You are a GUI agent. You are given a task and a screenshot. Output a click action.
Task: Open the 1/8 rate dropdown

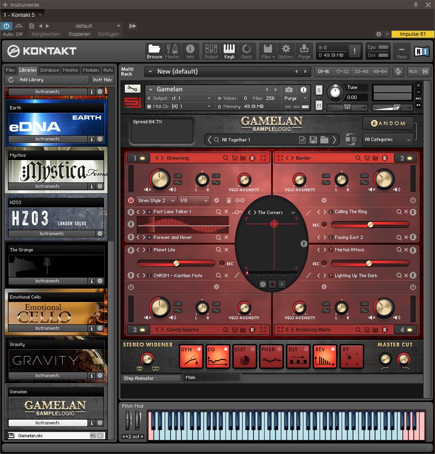194,200
